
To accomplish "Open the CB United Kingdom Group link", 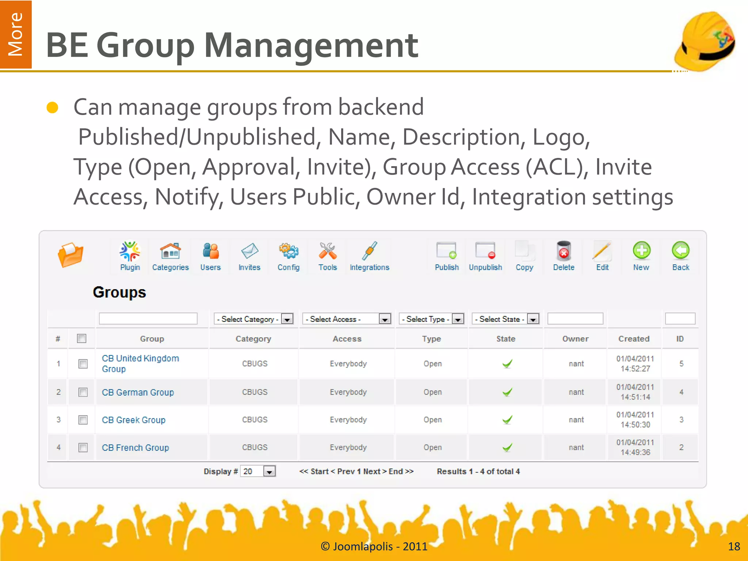I will click(x=140, y=364).
